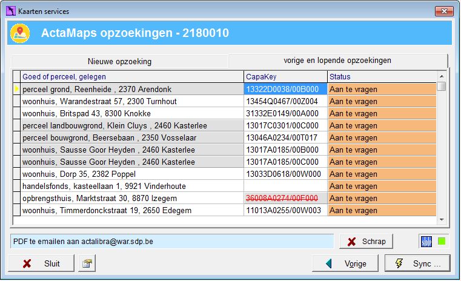Click Aan te vragen status for Arendonk row
Image resolution: width=461 pixels, height=281 pixels.
[382, 89]
